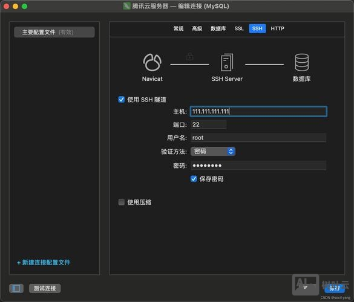
Task: Click the 测试连接 button
Action: [45, 288]
